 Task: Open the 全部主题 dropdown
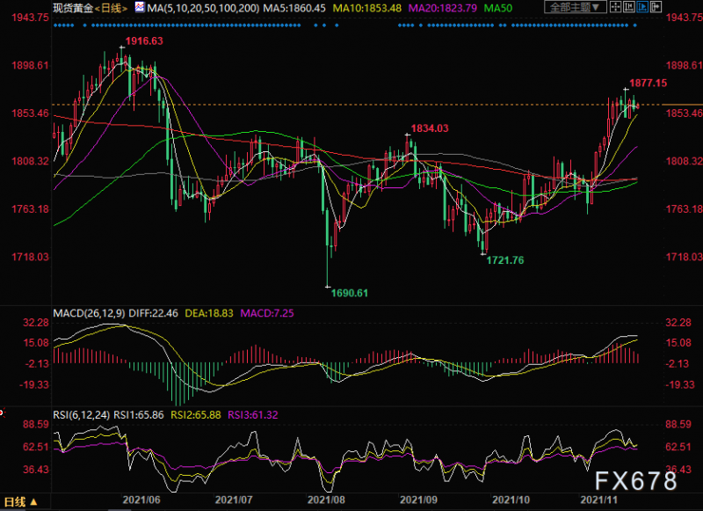(576, 7)
